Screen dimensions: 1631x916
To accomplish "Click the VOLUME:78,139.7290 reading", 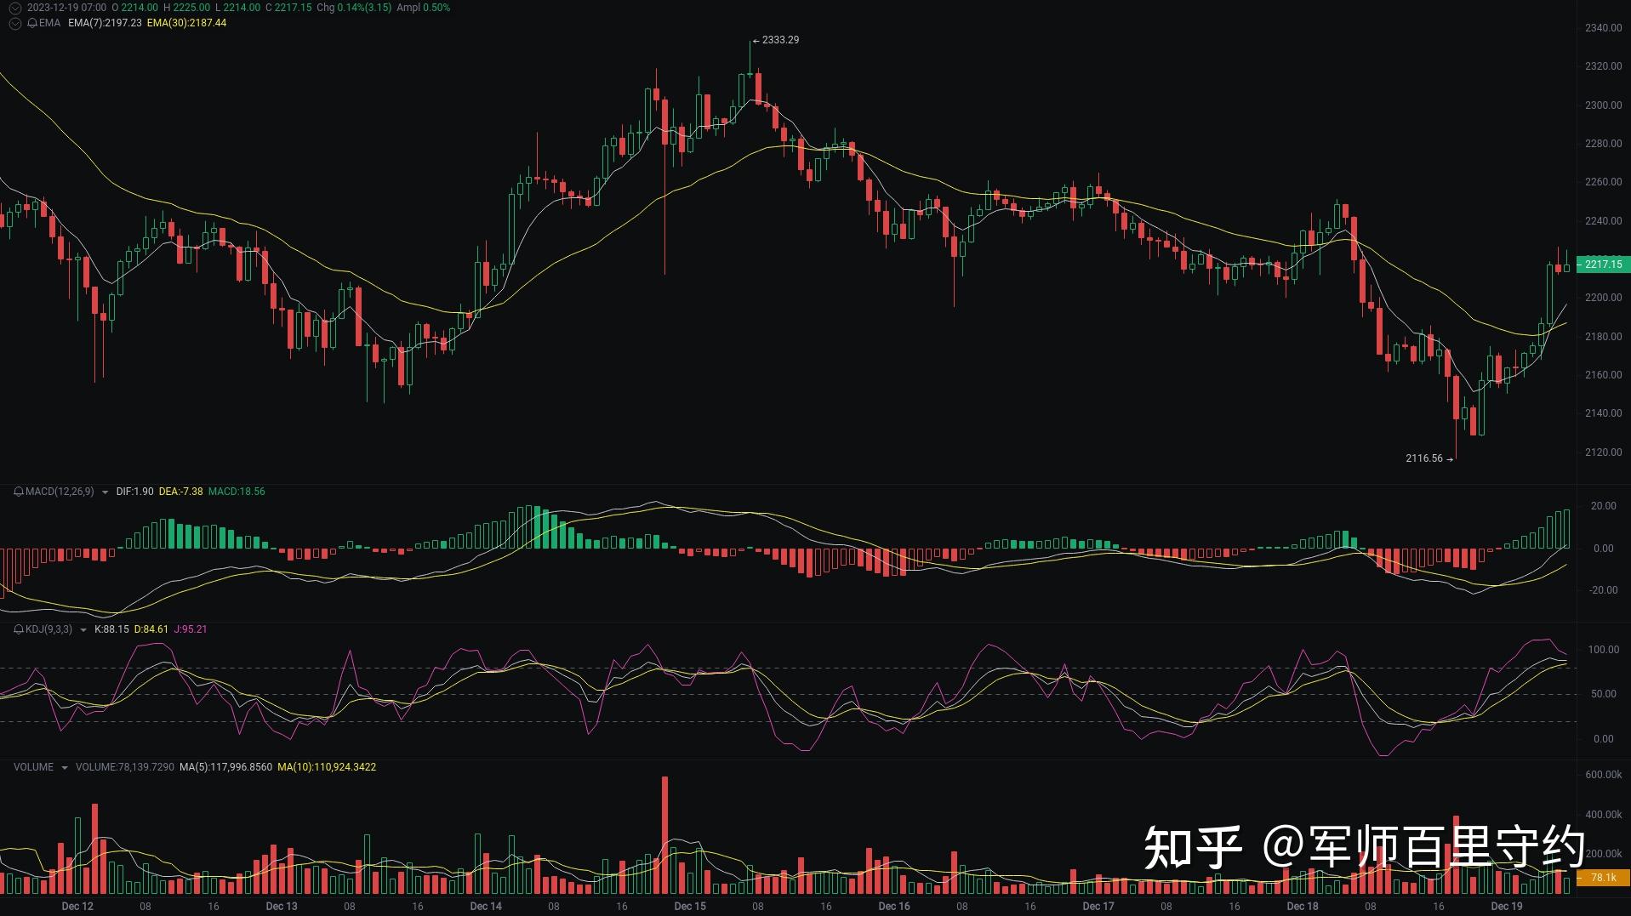I will pyautogui.click(x=125, y=767).
